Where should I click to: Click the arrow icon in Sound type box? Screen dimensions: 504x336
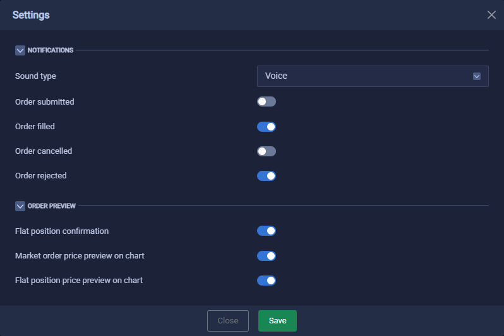point(477,76)
